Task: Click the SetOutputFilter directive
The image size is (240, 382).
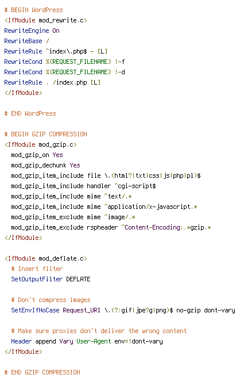Action: (x=37, y=279)
